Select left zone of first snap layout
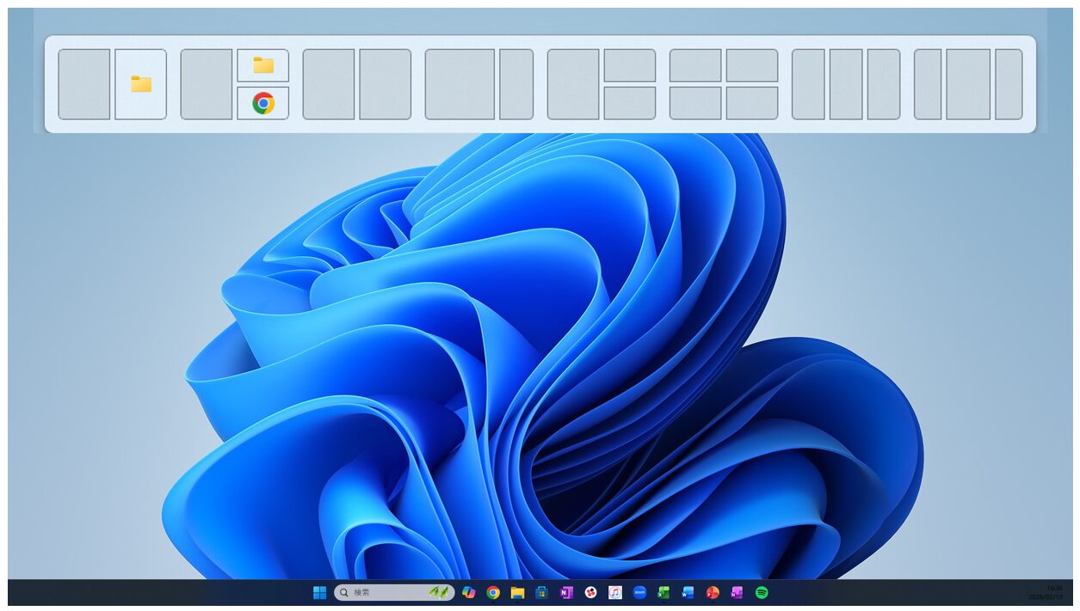Image resolution: width=1080 pixels, height=611 pixels. click(x=84, y=84)
